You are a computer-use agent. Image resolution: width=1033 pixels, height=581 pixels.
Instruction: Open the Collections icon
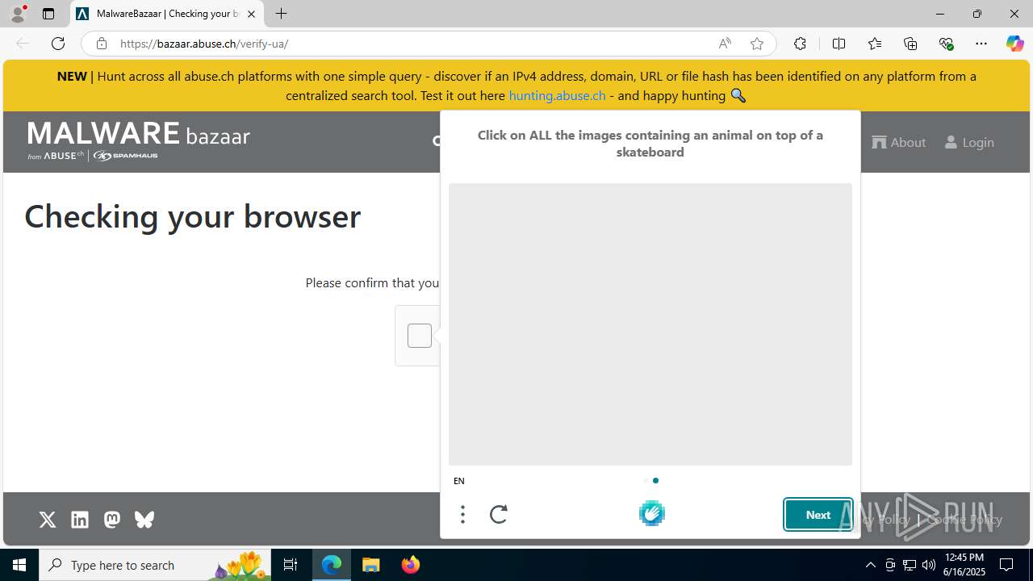point(910,44)
